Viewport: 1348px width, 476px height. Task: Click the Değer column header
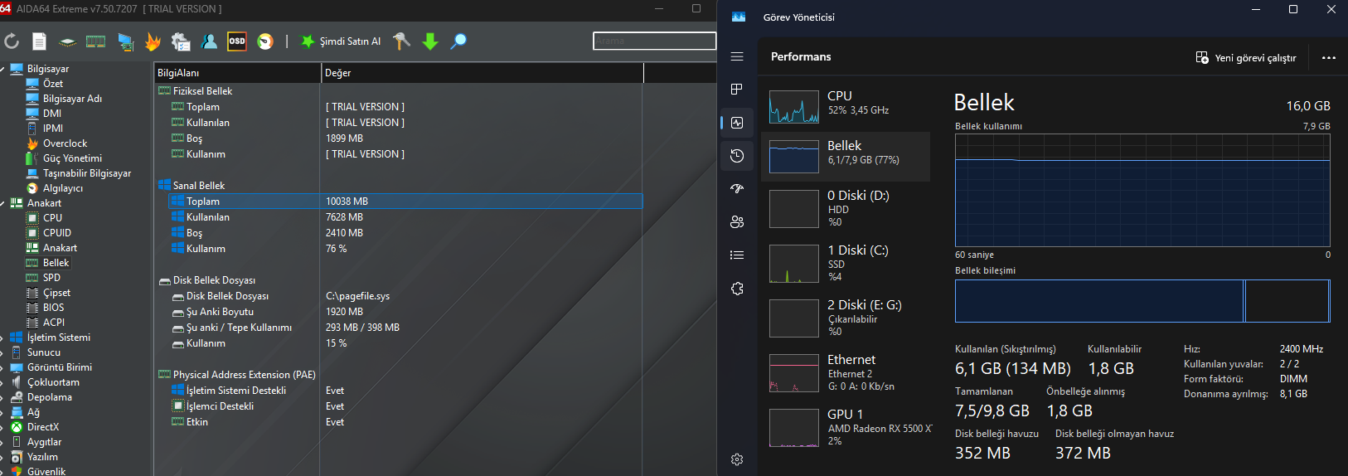point(482,73)
